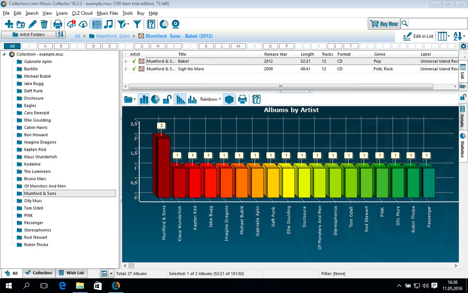Show hidden system tray icons

(x=399, y=286)
